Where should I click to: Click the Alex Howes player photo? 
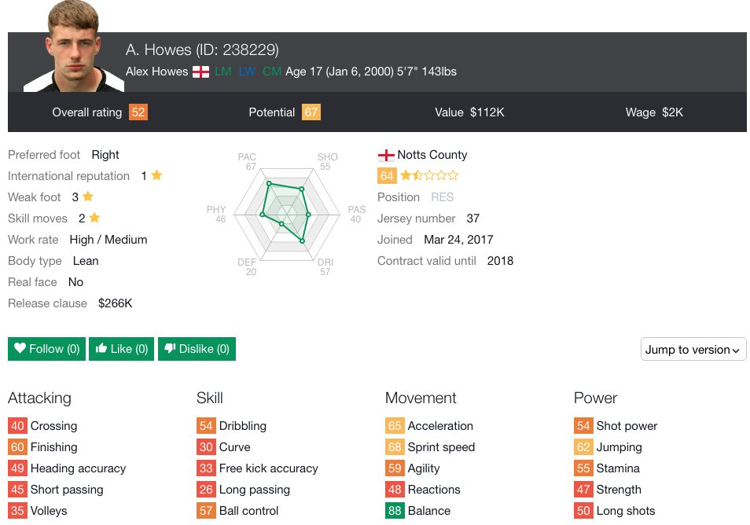[74, 46]
